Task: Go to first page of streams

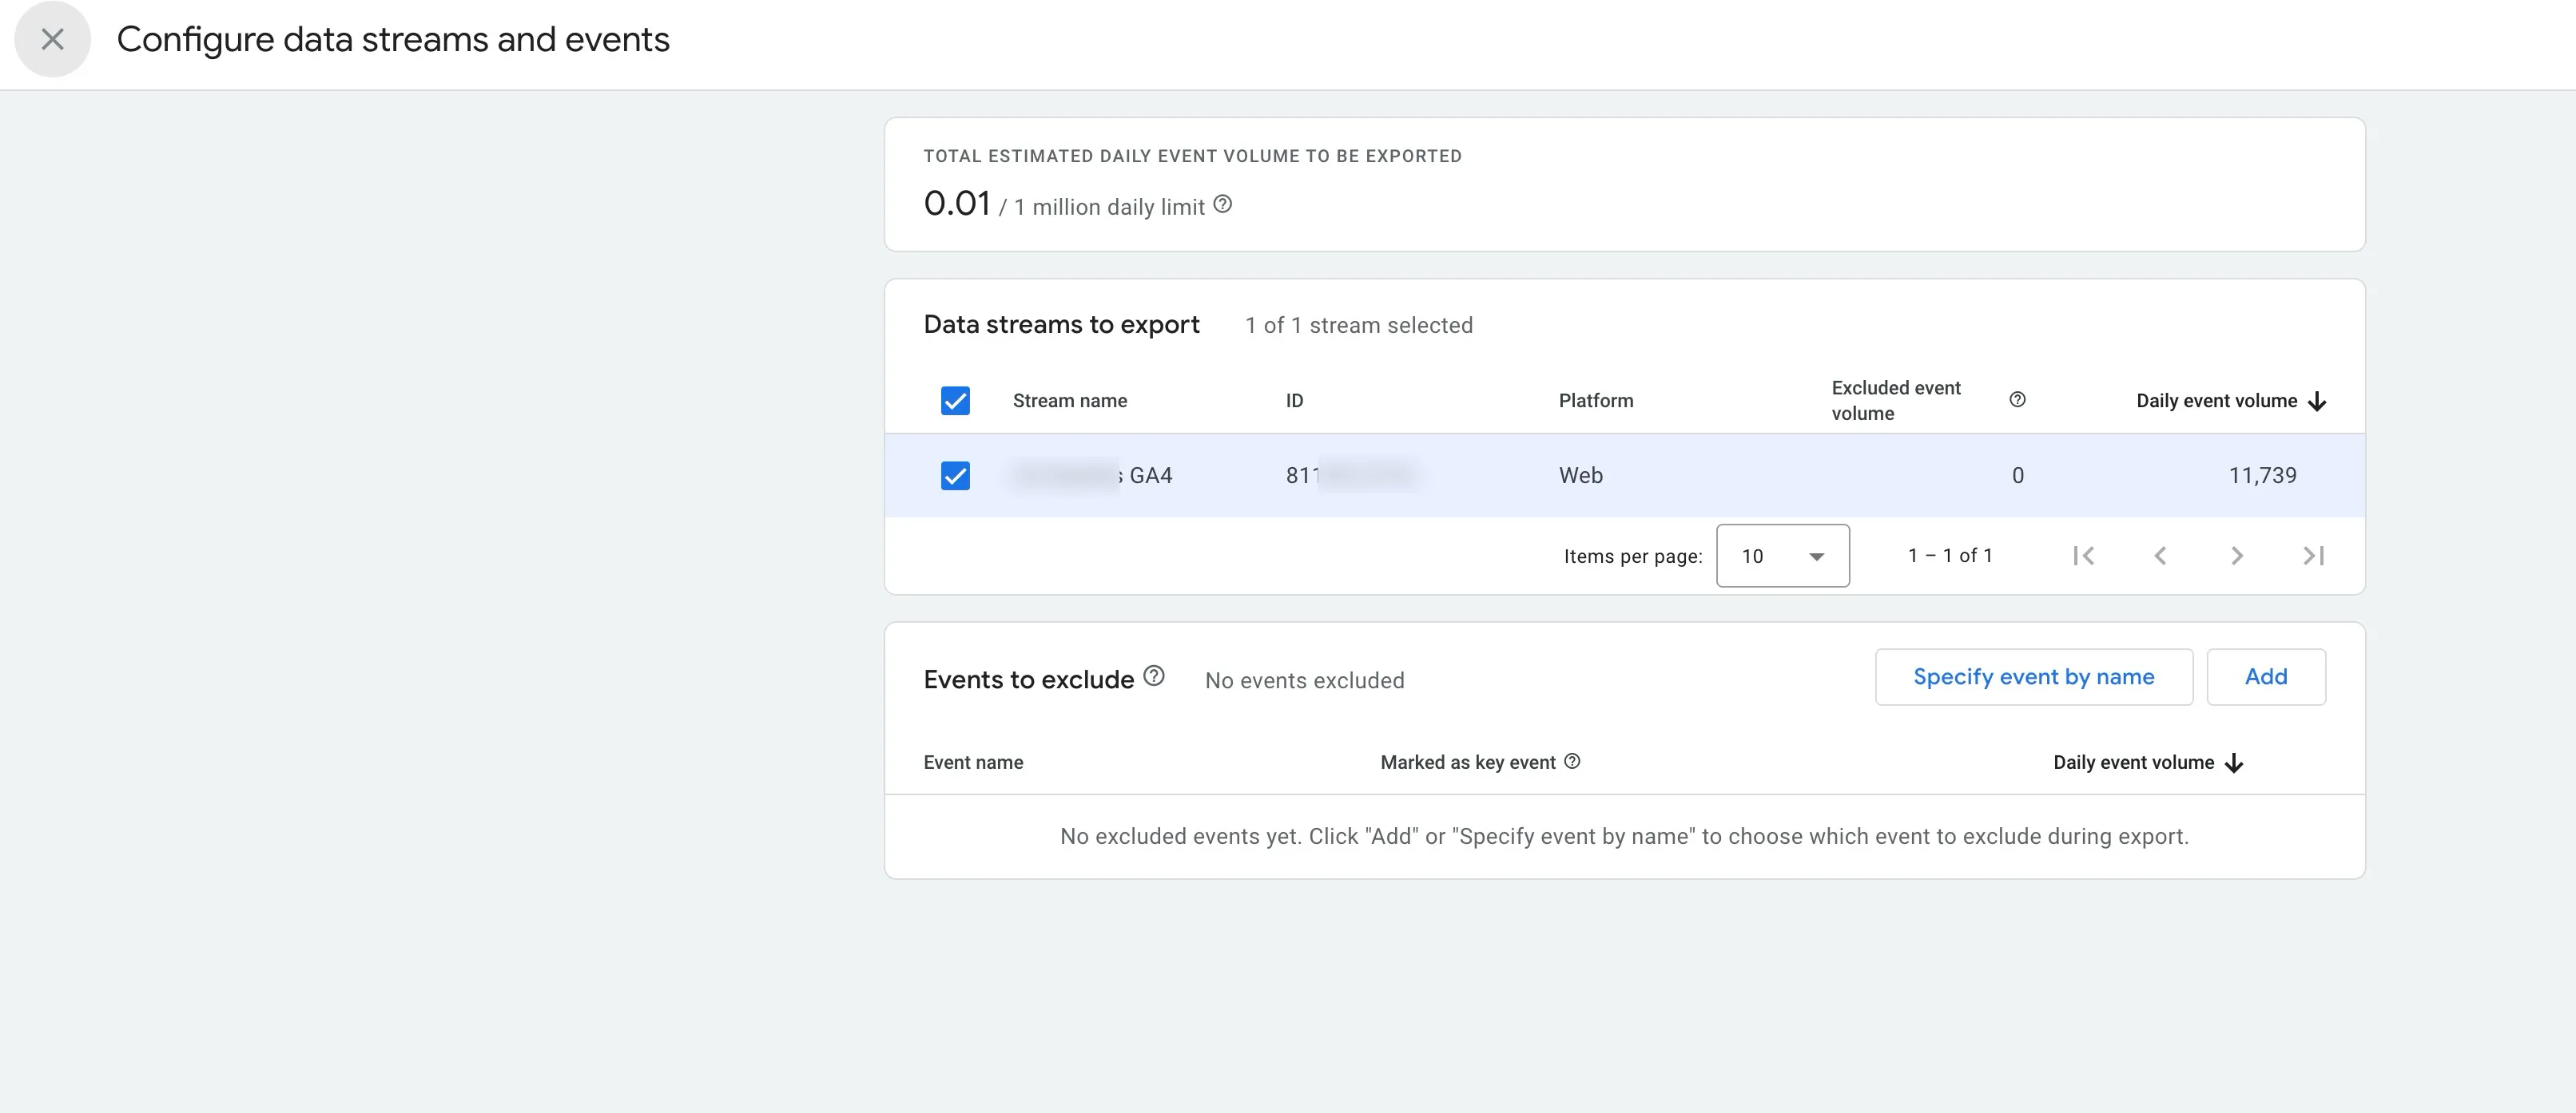Action: [2083, 556]
